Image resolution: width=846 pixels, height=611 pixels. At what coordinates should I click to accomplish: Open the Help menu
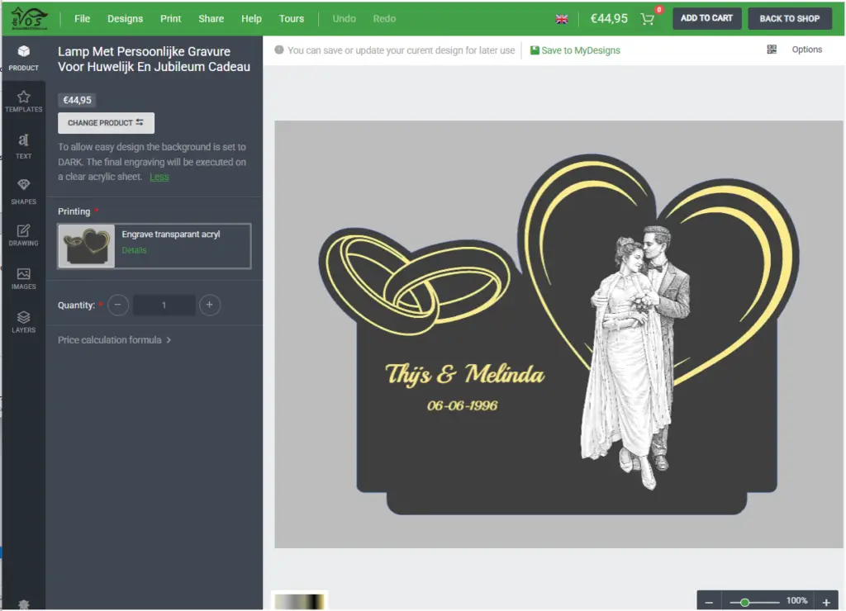251,18
